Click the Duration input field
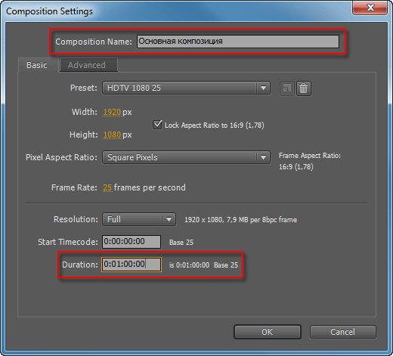Image resolution: width=393 pixels, height=356 pixels. coord(132,265)
